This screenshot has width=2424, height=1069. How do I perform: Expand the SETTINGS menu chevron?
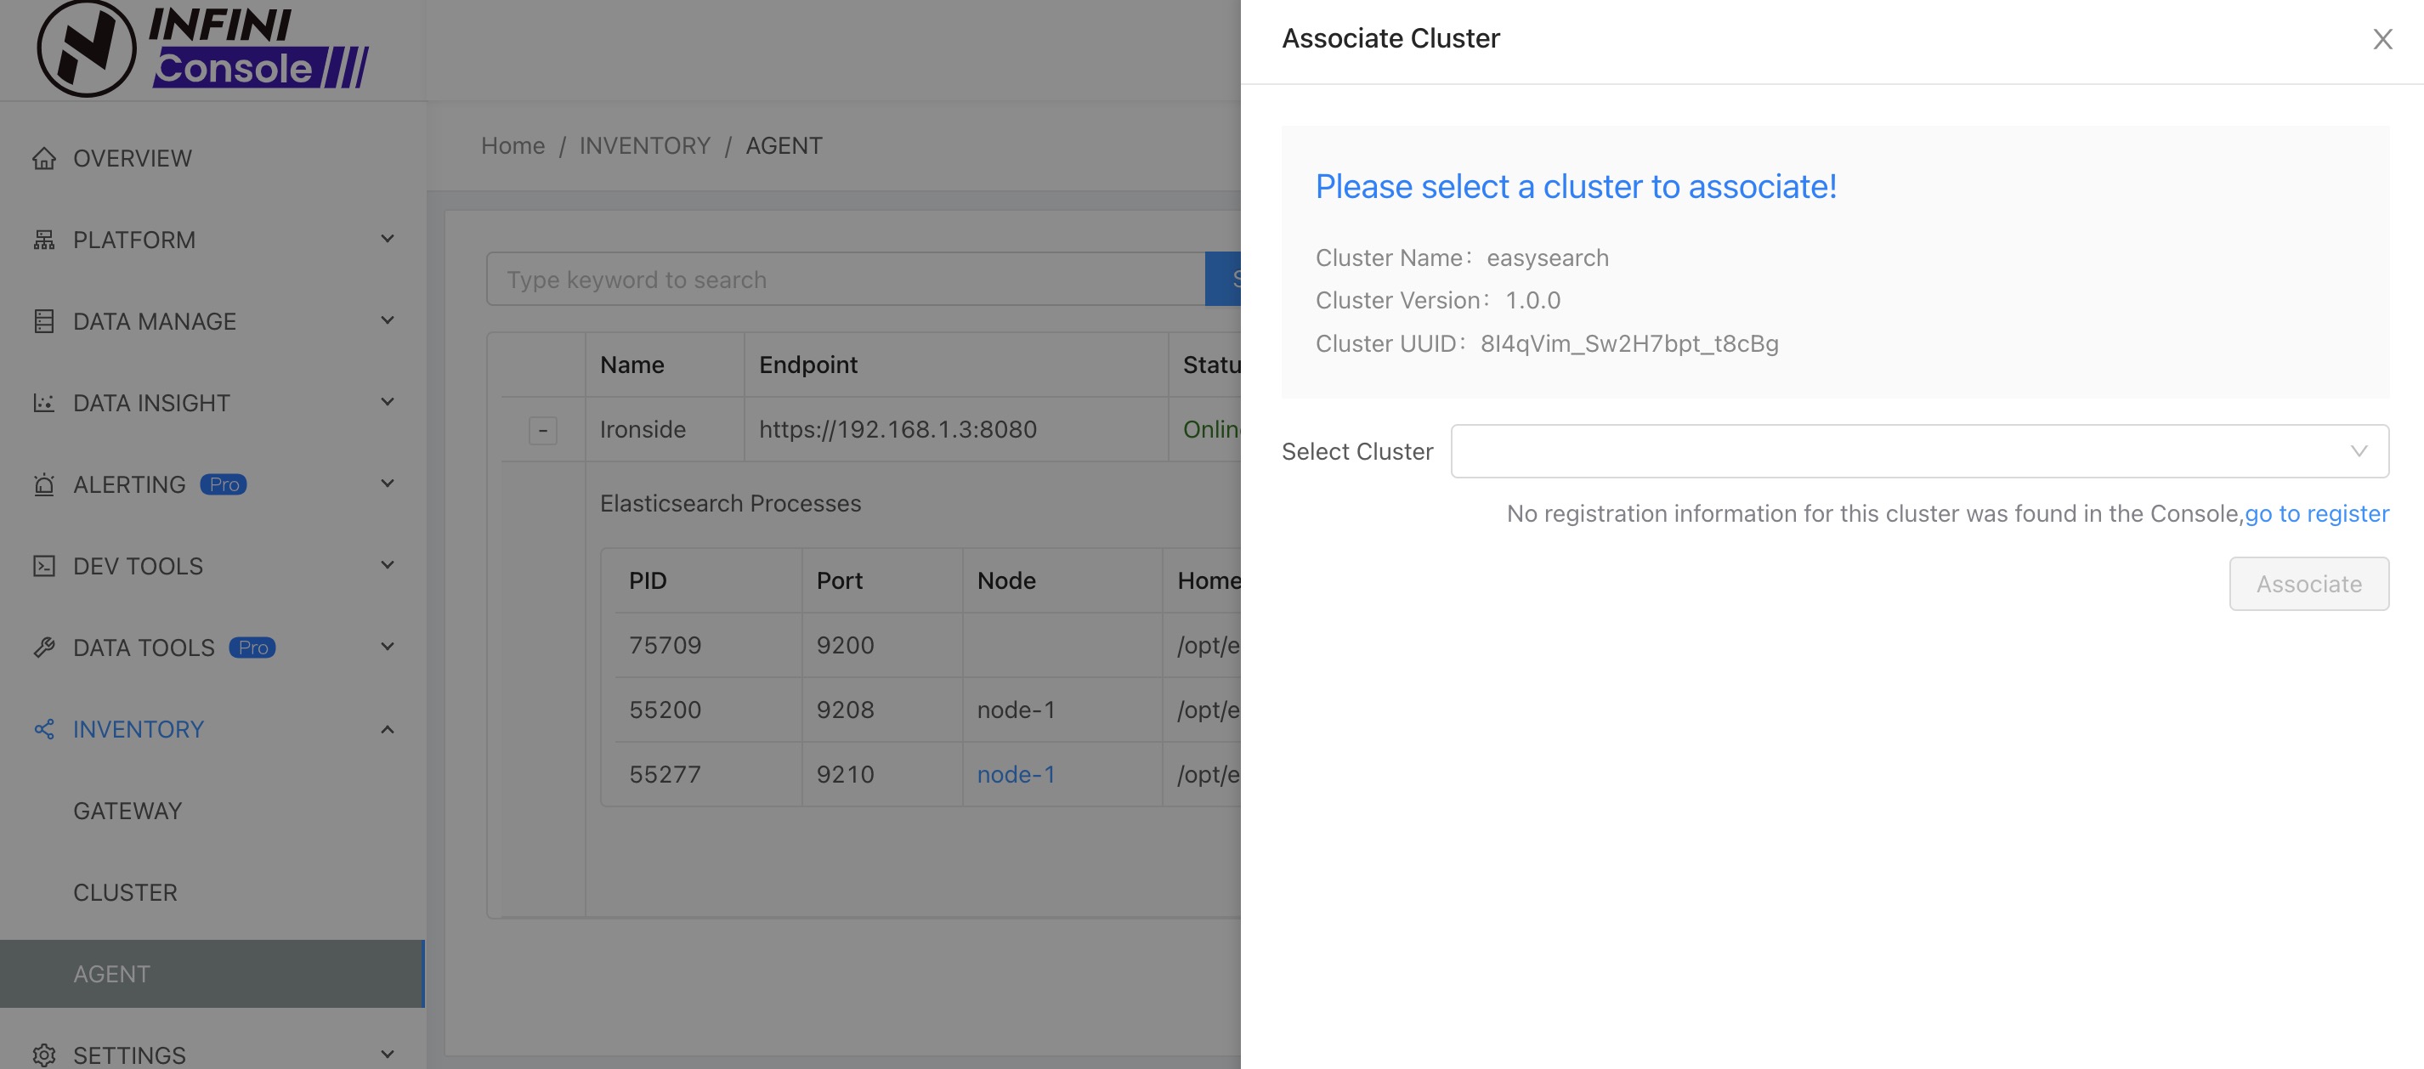pyautogui.click(x=388, y=1054)
